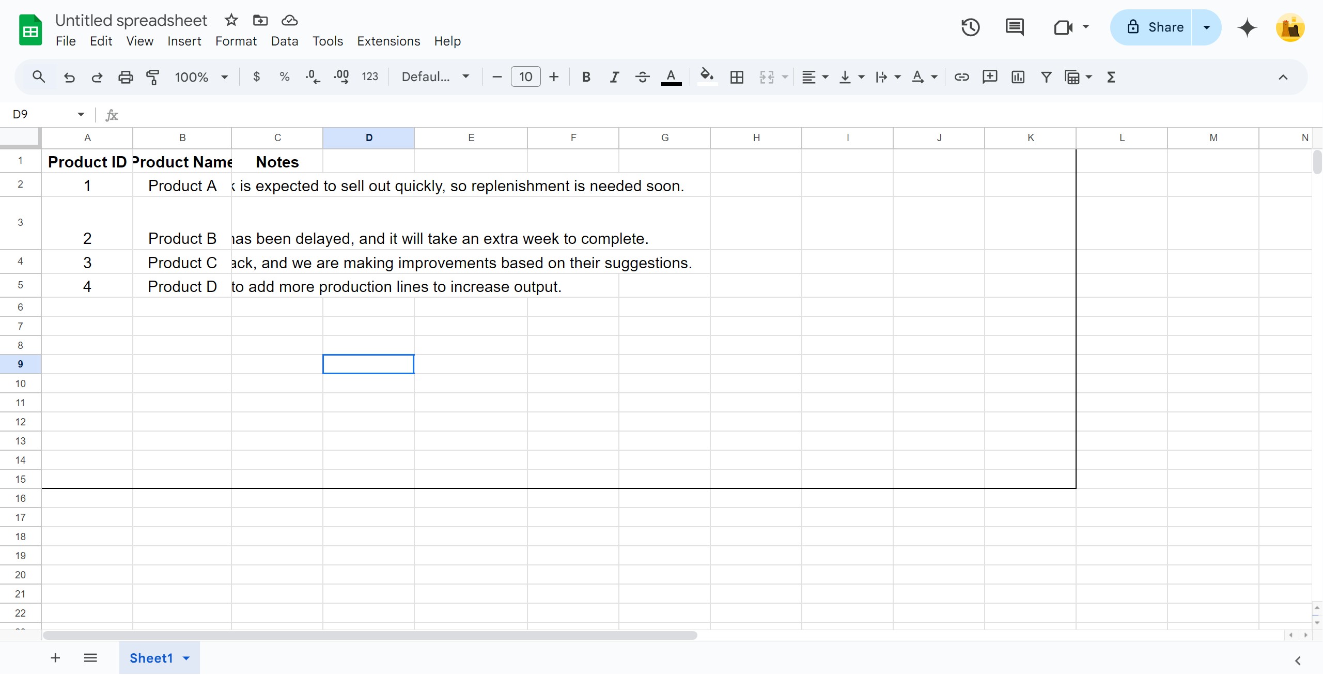
Task: Click the Share button
Action: coord(1151,27)
